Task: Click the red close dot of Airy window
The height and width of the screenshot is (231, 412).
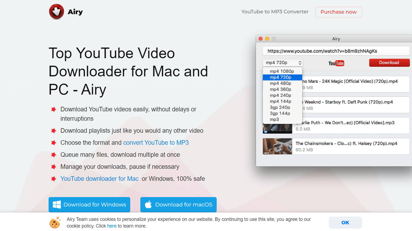Action: pyautogui.click(x=261, y=39)
